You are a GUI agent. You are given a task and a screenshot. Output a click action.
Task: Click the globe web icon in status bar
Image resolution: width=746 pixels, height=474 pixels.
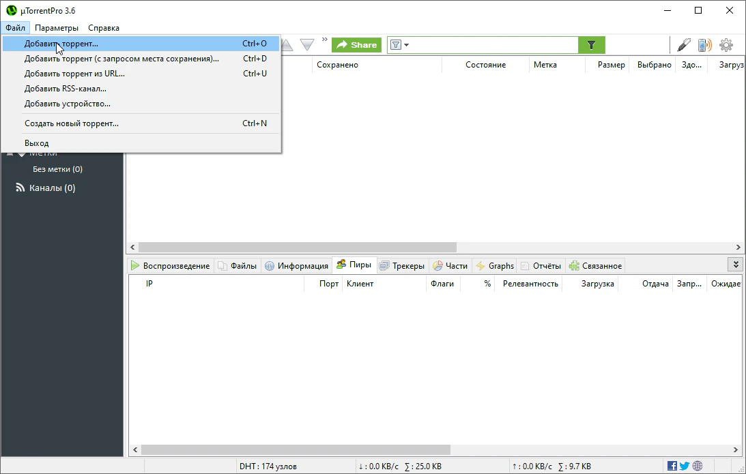click(x=698, y=466)
